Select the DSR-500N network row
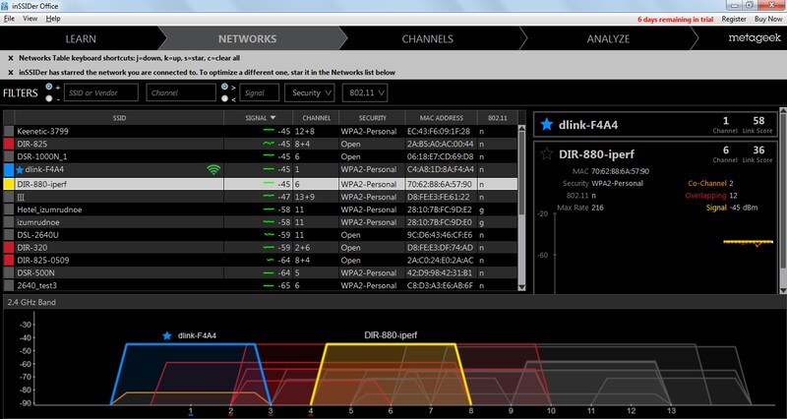 click(261, 273)
